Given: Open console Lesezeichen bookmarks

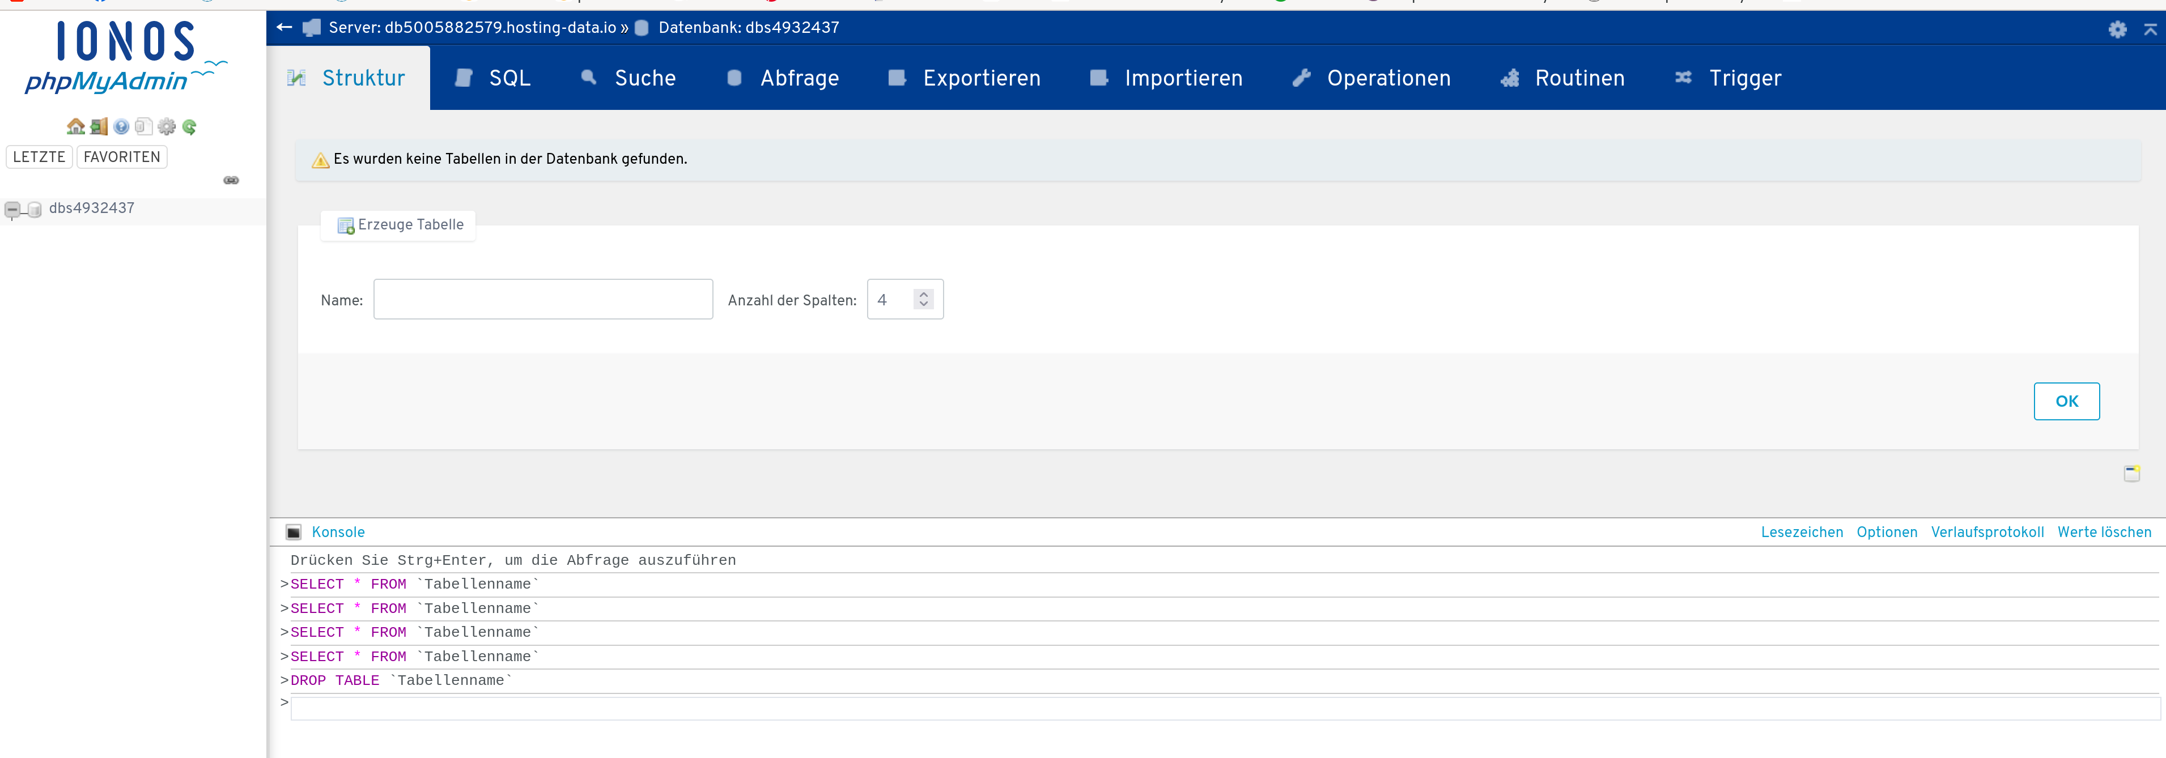Looking at the screenshot, I should click(1802, 532).
